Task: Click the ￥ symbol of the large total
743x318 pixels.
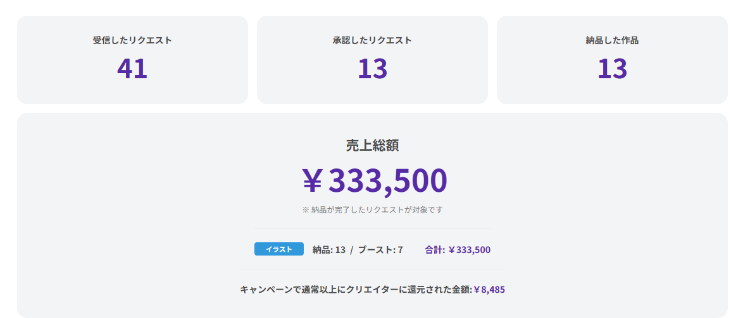Action: [313, 181]
